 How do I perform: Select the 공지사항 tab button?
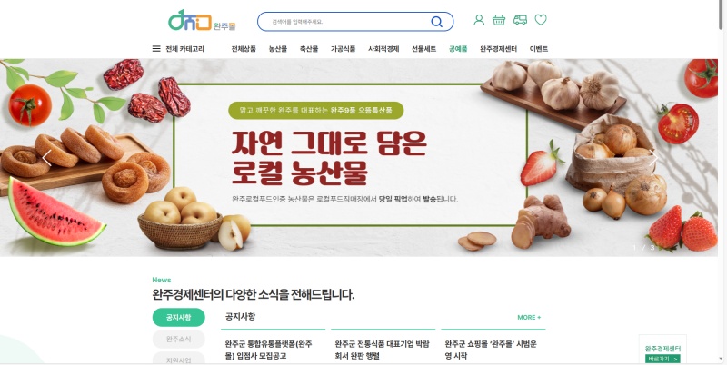(178, 317)
